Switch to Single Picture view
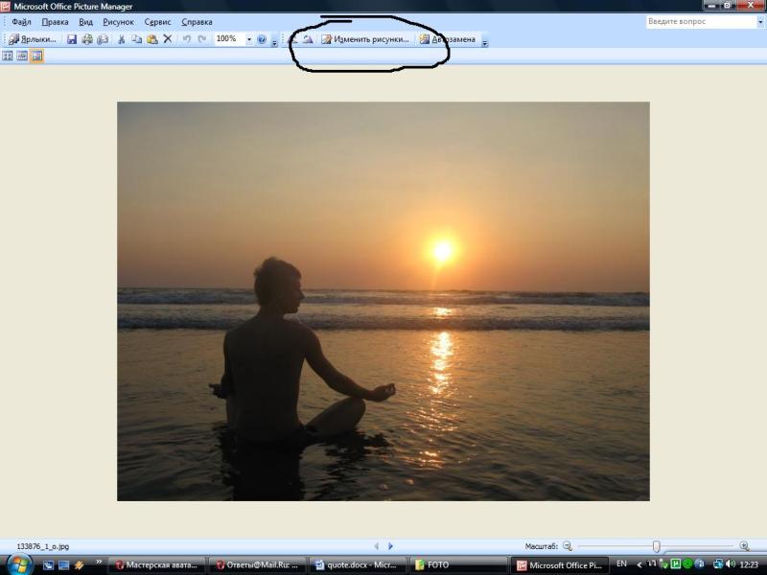The image size is (767, 575). pos(36,57)
